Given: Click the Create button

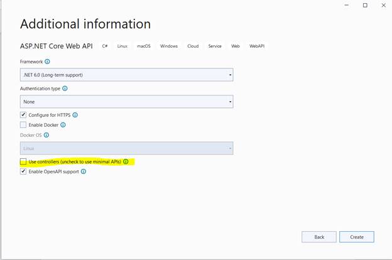Looking at the screenshot, I should 357,237.
